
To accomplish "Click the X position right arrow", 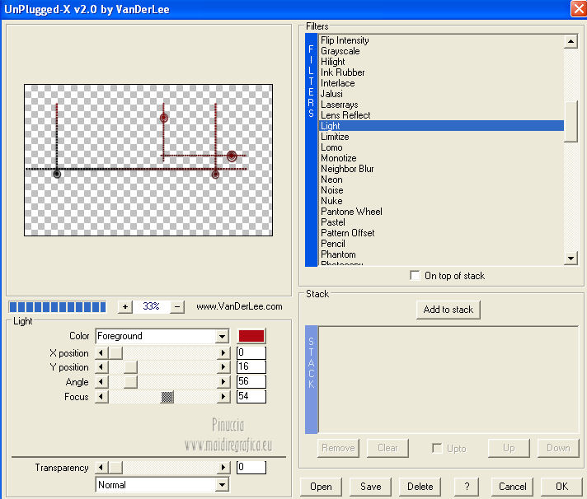I will click(x=223, y=352).
